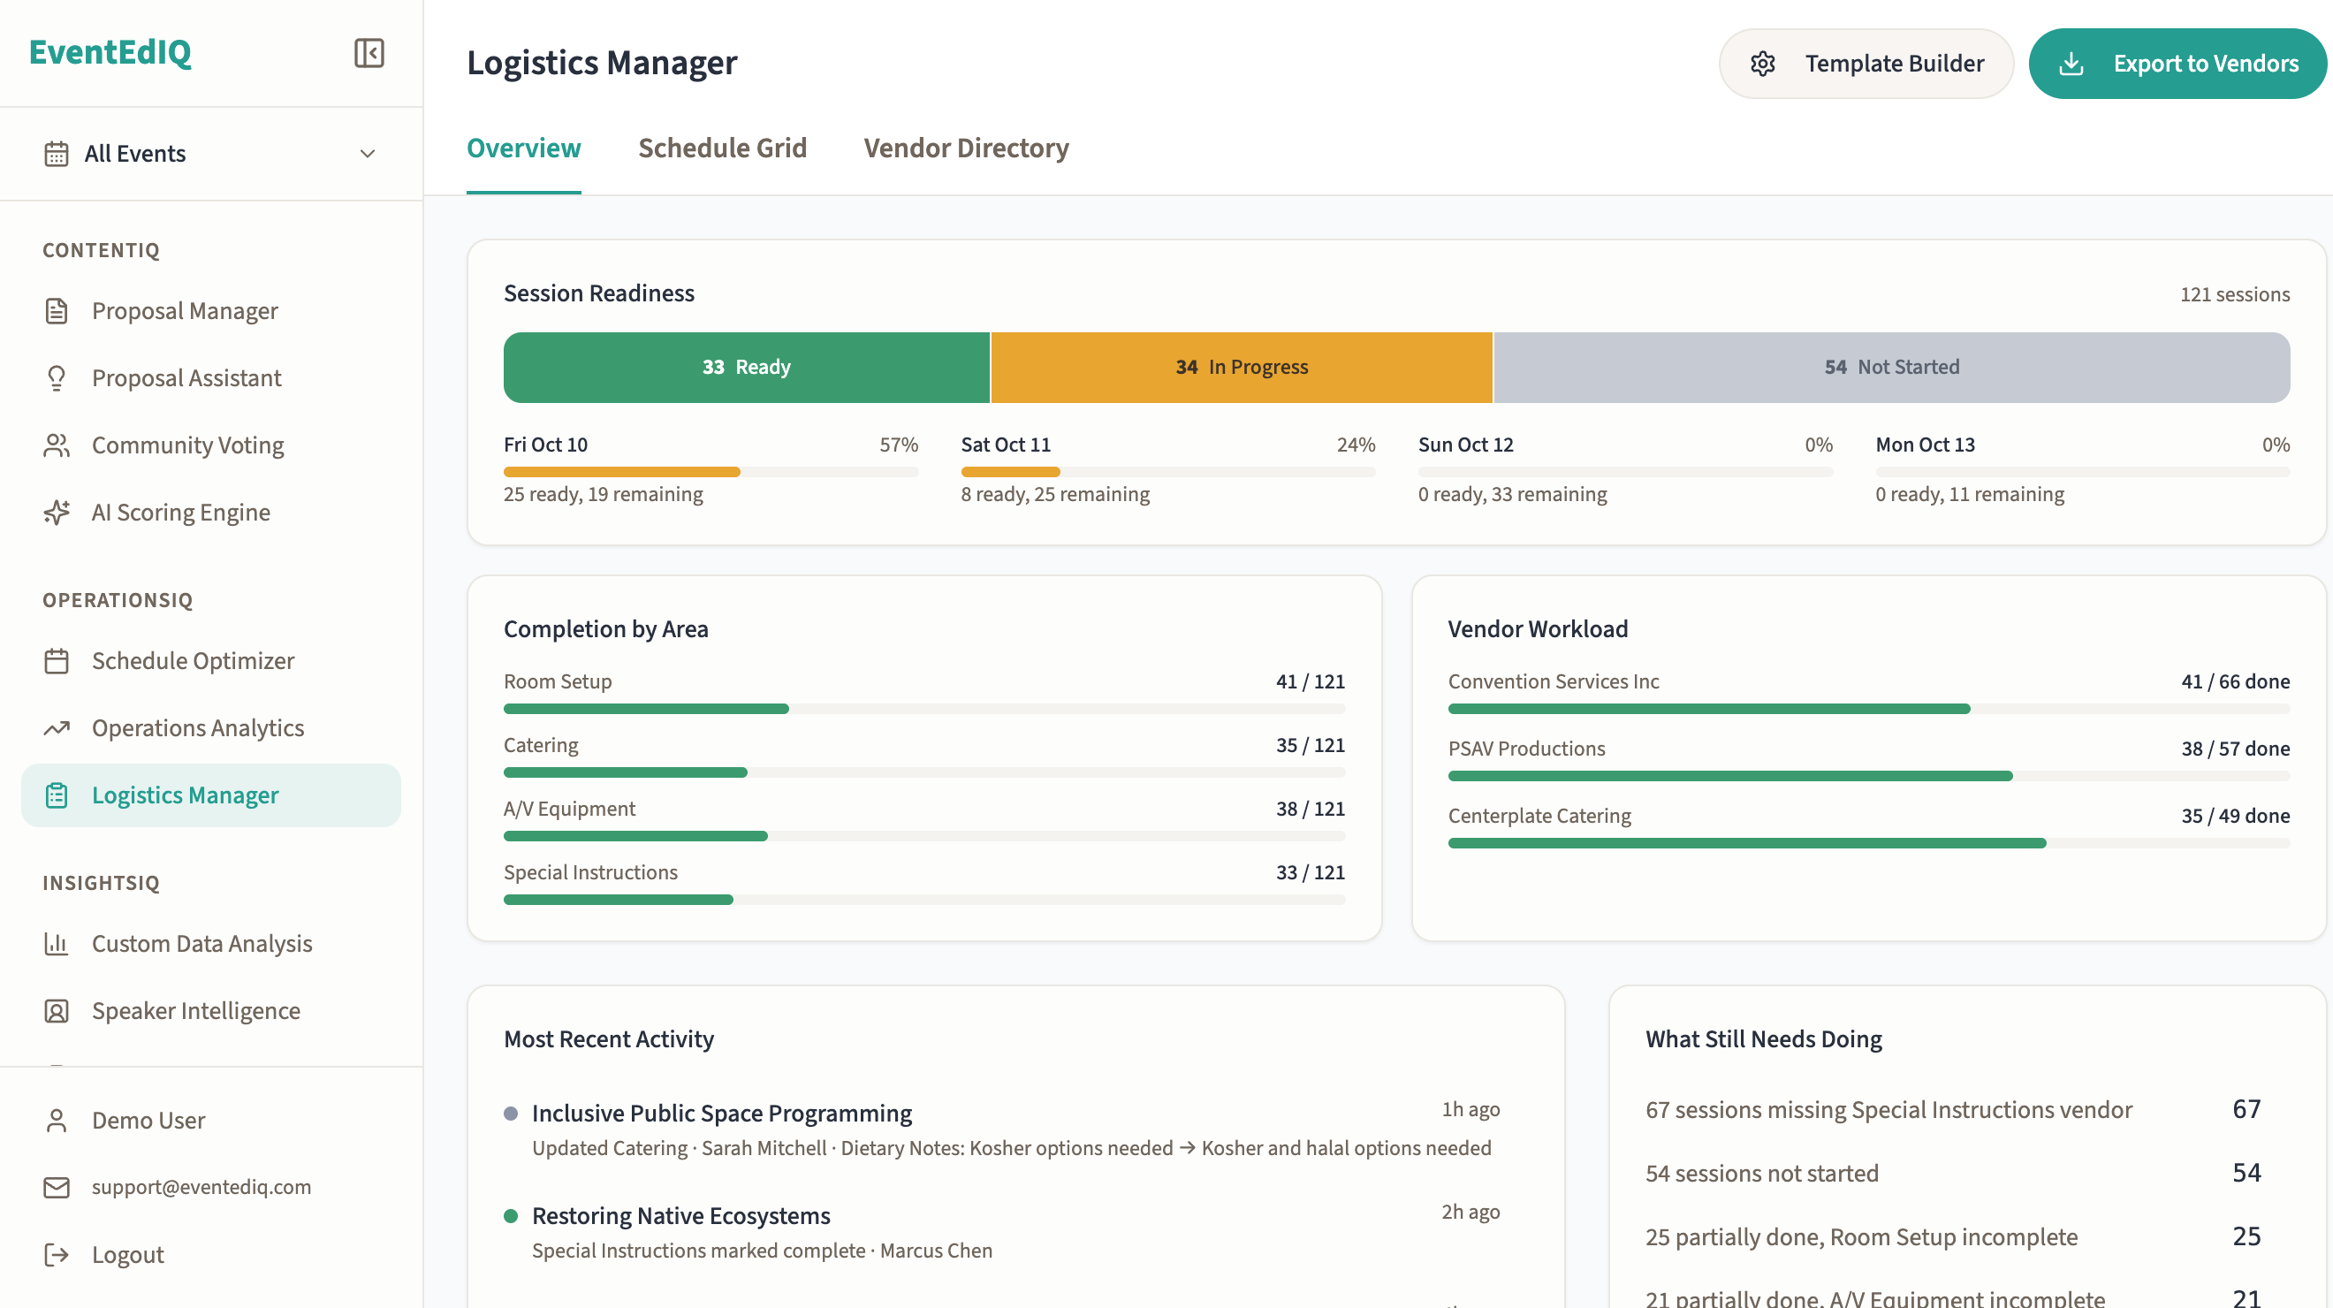Click the Sat Oct 11 progress bar
Viewport: 2333px width, 1308px height.
tap(1168, 472)
